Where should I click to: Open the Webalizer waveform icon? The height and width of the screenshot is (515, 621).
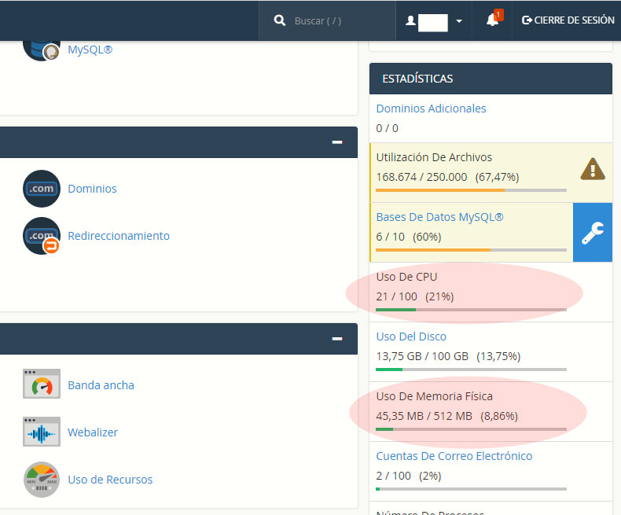coord(42,432)
